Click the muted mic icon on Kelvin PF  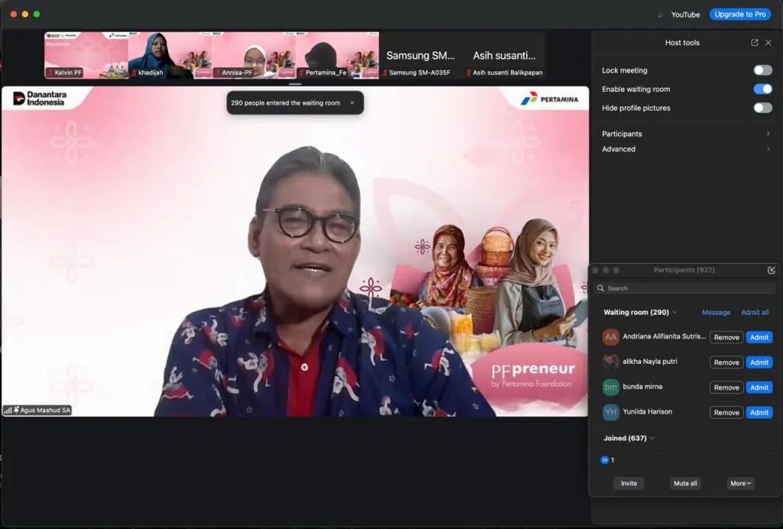50,73
